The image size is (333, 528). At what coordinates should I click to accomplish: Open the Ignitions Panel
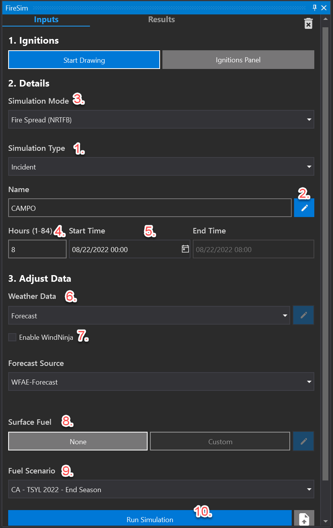[238, 60]
